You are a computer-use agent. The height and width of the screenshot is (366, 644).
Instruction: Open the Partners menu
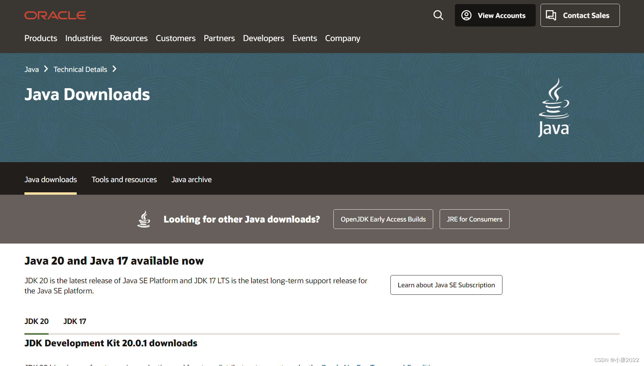219,38
